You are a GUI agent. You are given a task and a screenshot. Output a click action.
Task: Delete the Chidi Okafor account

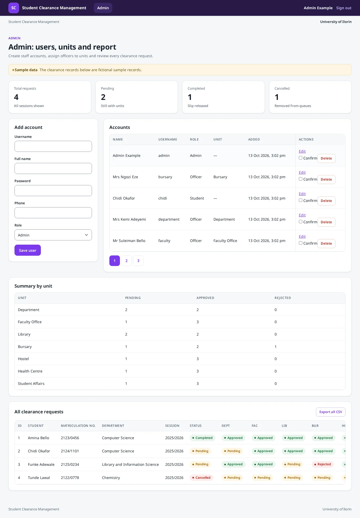(326, 201)
